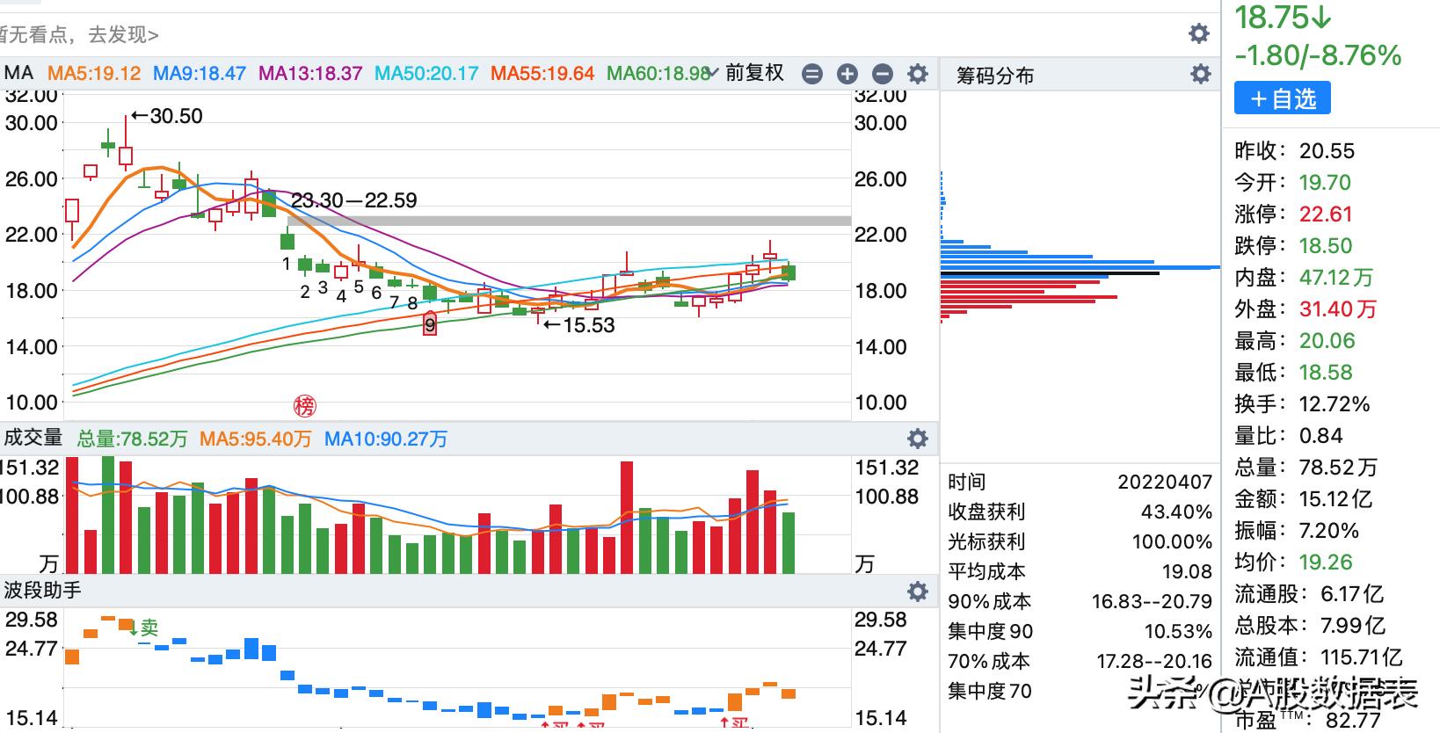The image size is (1440, 733).
Task: Open 波段助手 panel settings gear
Action: 918,591
